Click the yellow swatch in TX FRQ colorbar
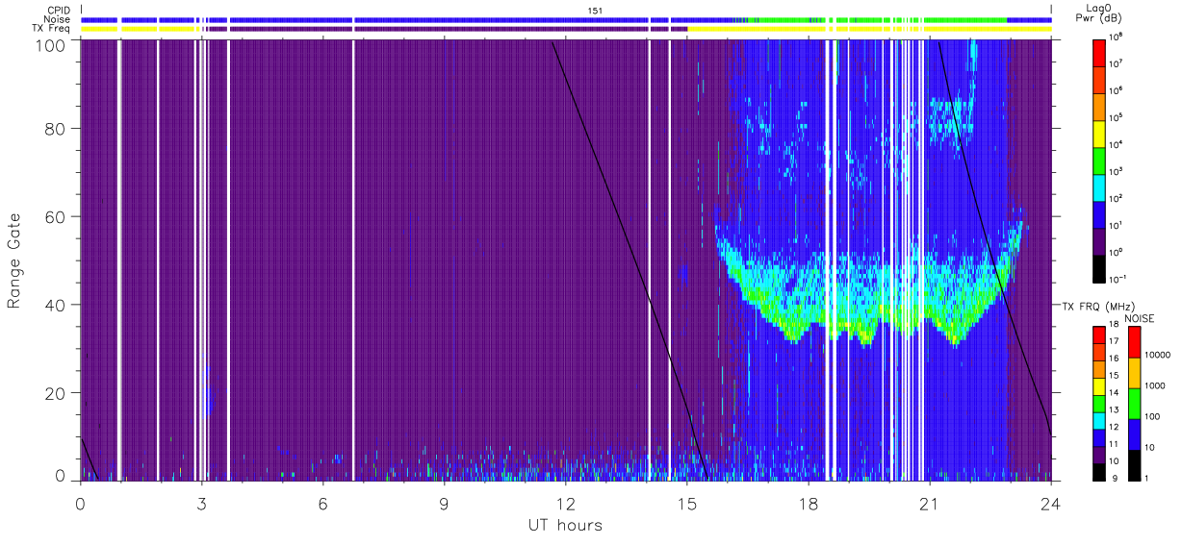 [x=1101, y=386]
